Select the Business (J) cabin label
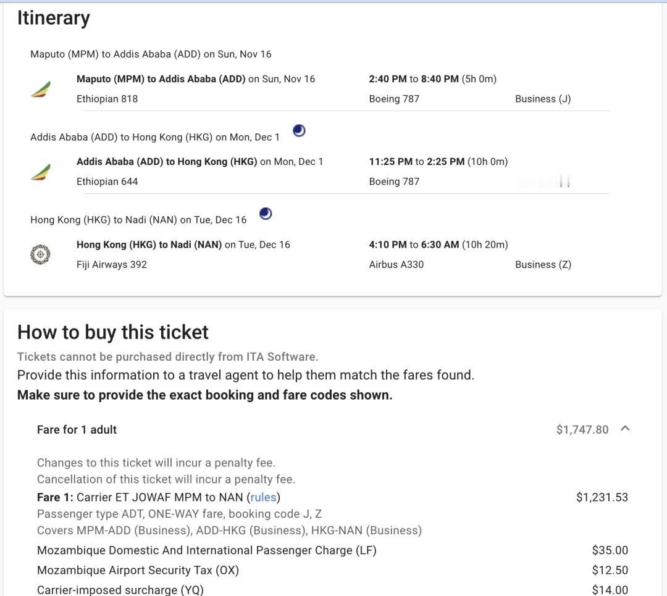Screen dimensions: 667x596 coord(543,99)
